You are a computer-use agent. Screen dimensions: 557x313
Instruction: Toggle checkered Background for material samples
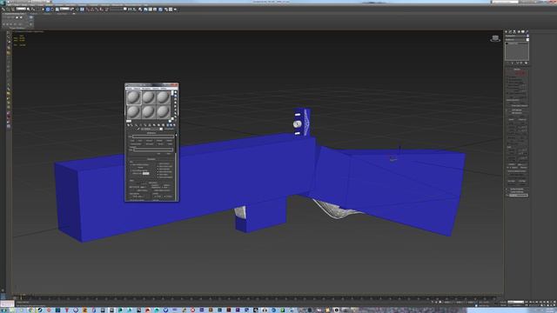[176, 99]
